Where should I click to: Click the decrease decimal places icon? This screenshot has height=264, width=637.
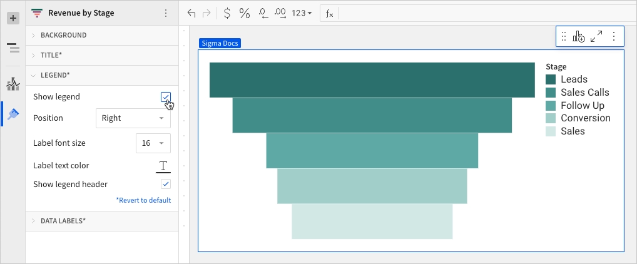coord(263,13)
